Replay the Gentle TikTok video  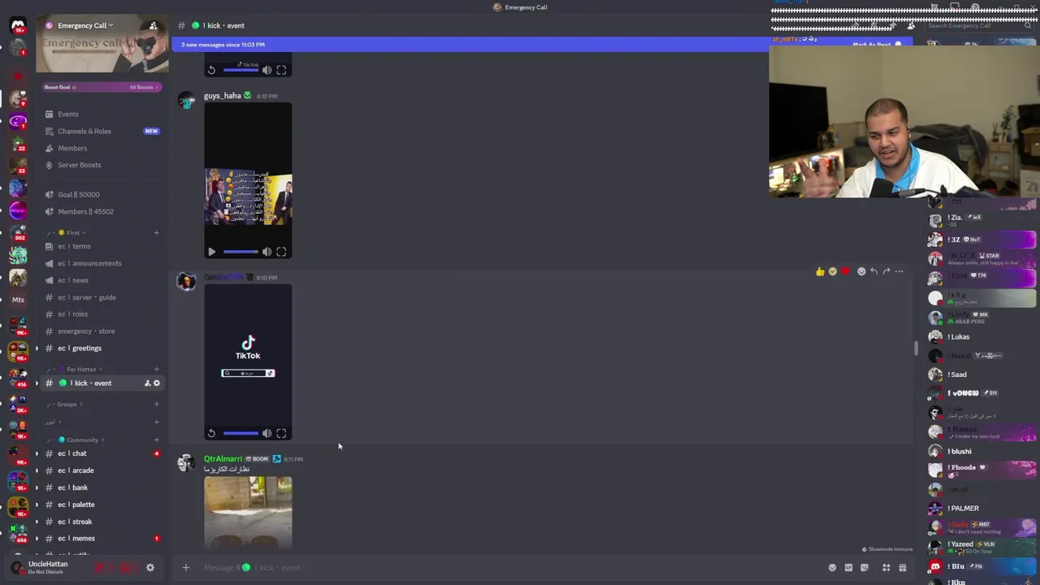(211, 433)
